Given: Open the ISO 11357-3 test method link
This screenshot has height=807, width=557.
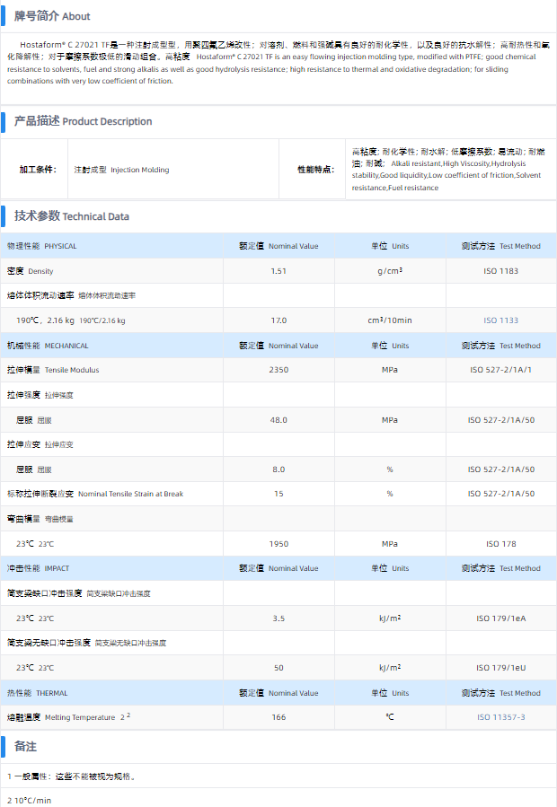Looking at the screenshot, I should 500,717.
